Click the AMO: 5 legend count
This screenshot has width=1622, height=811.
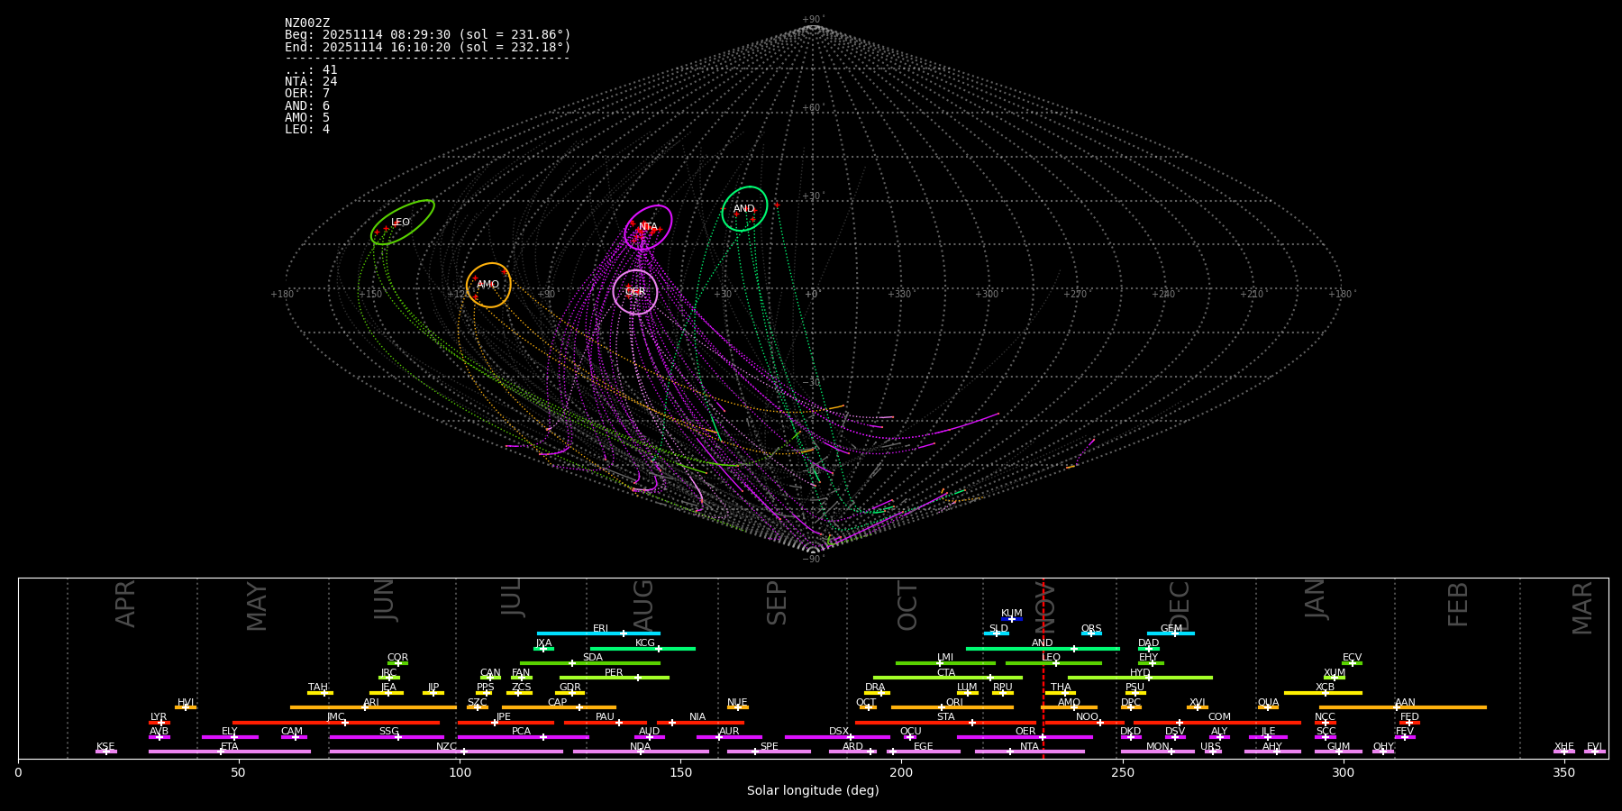click(x=307, y=117)
